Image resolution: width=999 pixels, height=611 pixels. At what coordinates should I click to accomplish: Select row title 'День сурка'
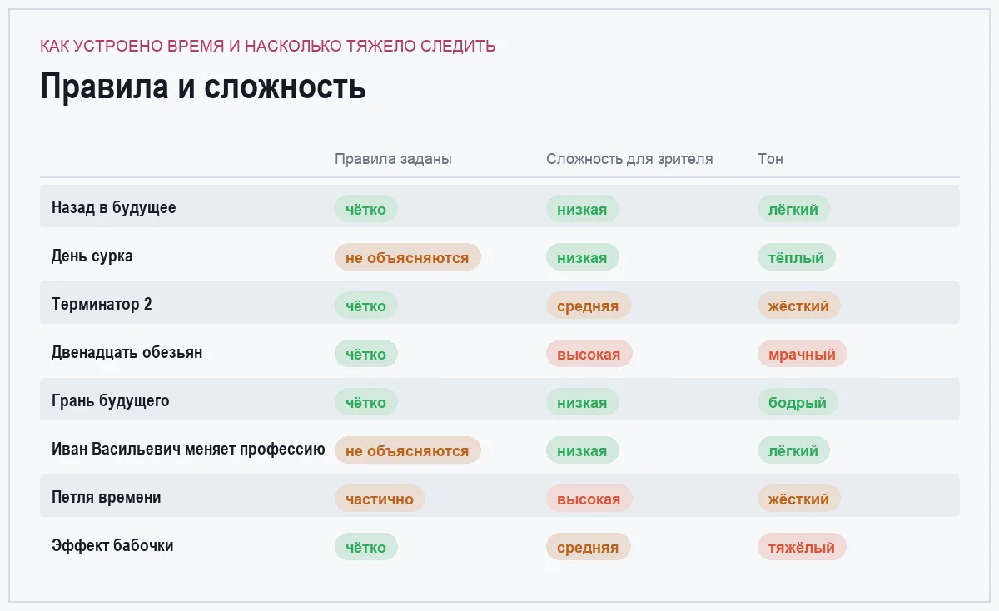92,256
